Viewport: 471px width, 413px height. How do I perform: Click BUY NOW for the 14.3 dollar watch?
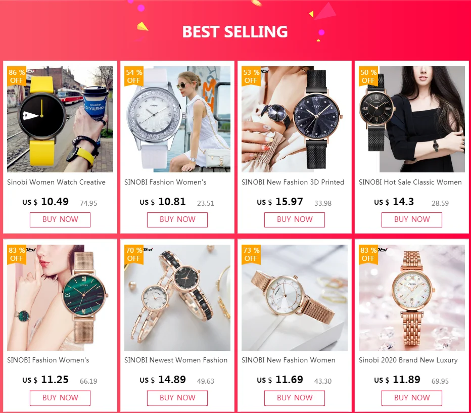click(412, 219)
